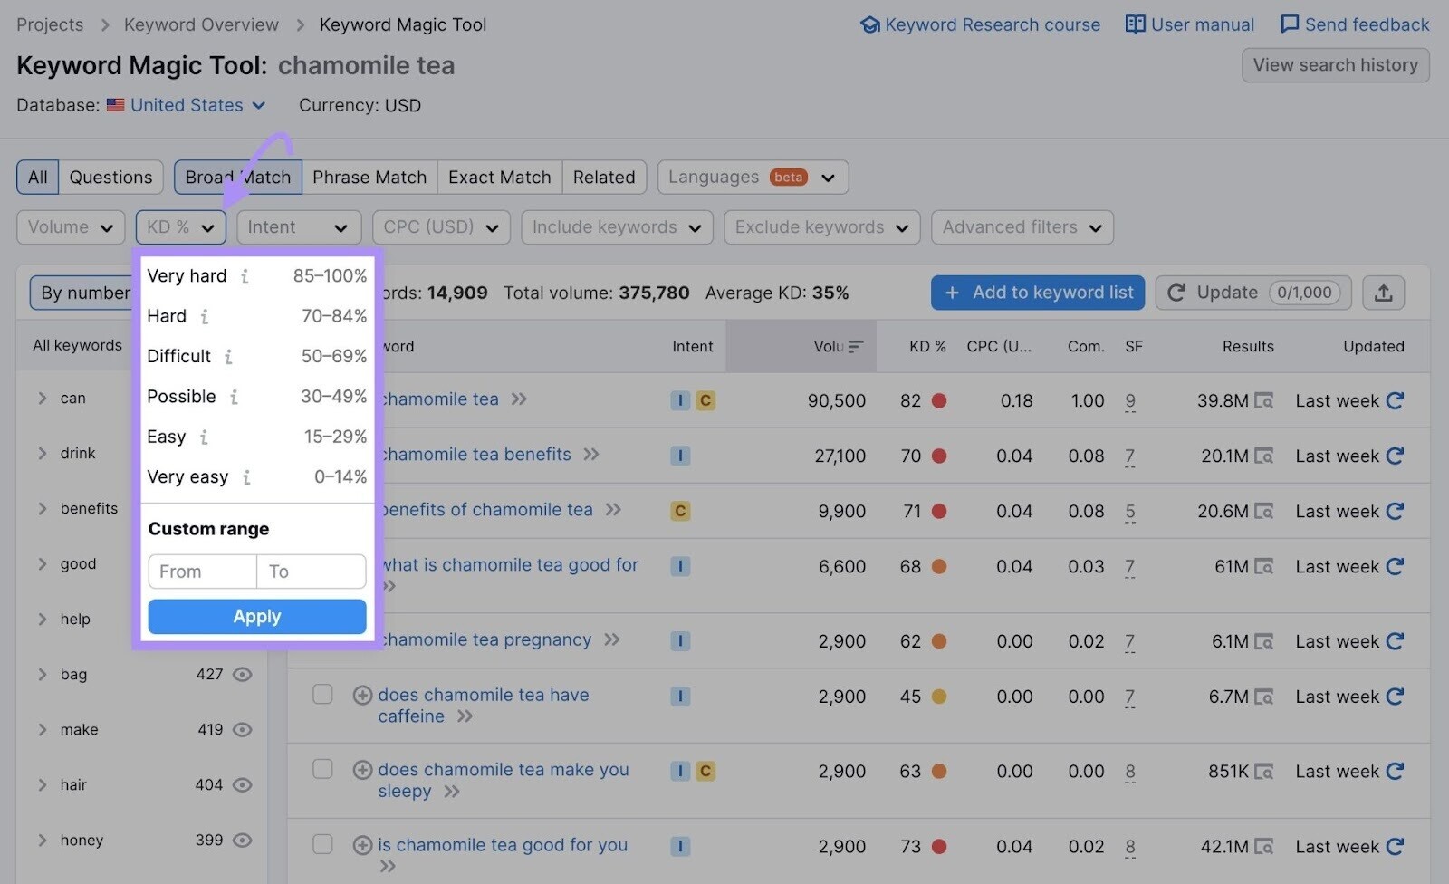Change United States database dropdown
The width and height of the screenshot is (1449, 884).
[x=187, y=105]
